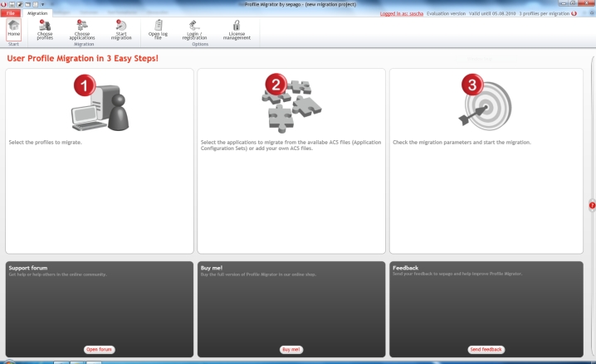Click the 'Logged in as: sascha' link
Viewport: 596px width, 364px height.
400,13
